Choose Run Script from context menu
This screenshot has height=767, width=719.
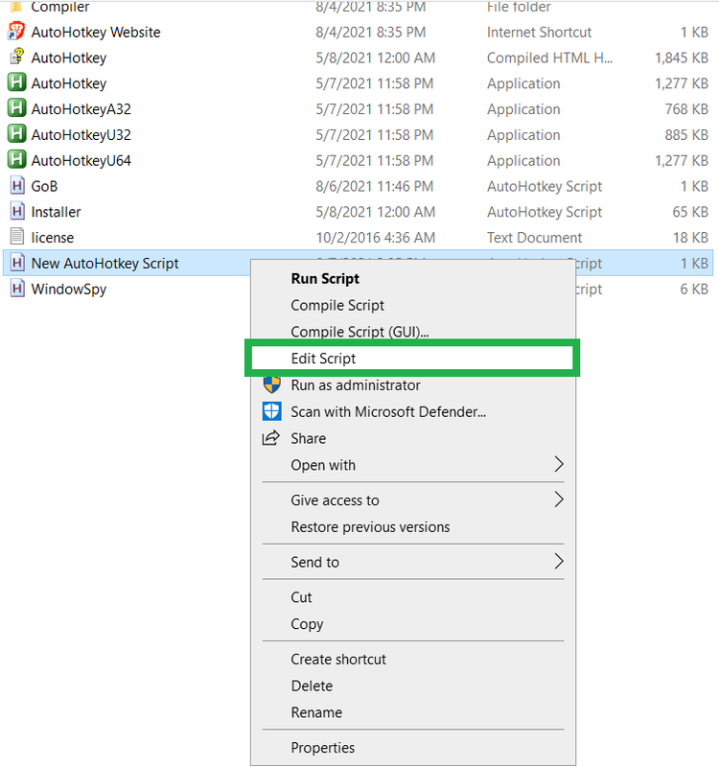(325, 279)
